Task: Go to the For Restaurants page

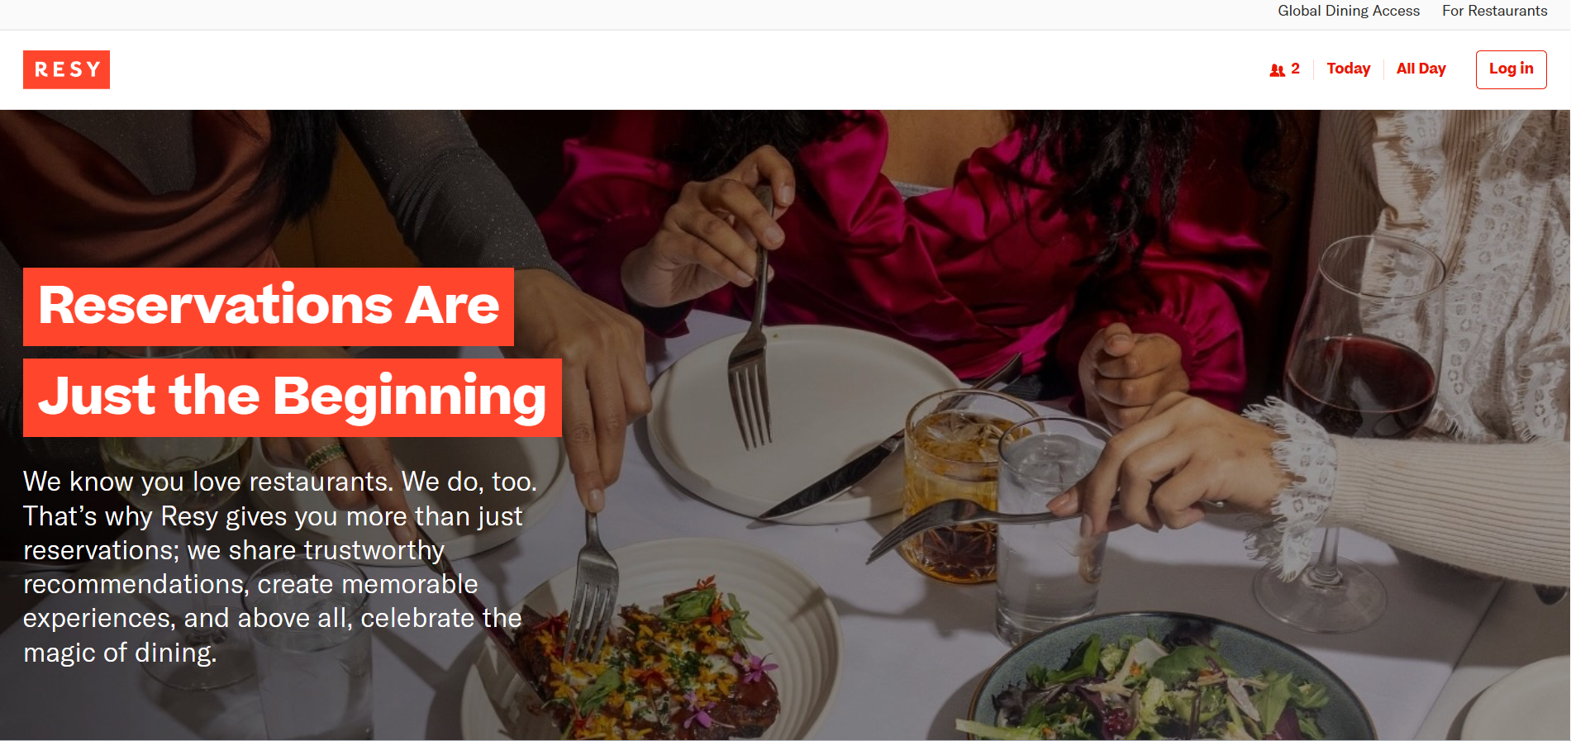Action: point(1494,11)
